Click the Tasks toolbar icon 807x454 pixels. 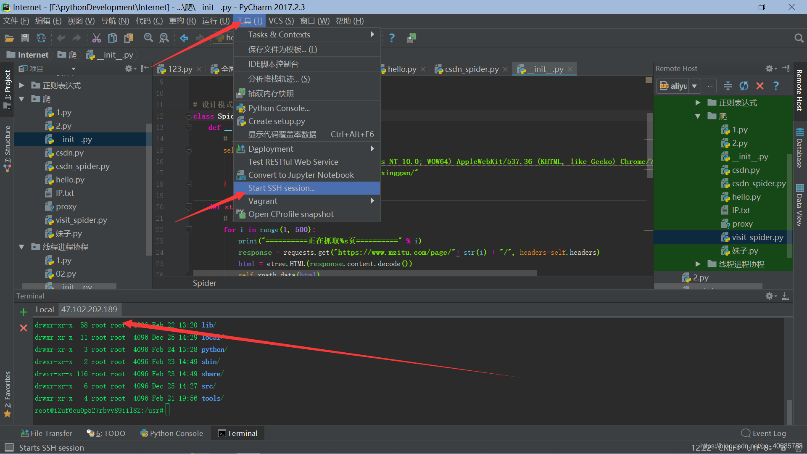coord(411,38)
